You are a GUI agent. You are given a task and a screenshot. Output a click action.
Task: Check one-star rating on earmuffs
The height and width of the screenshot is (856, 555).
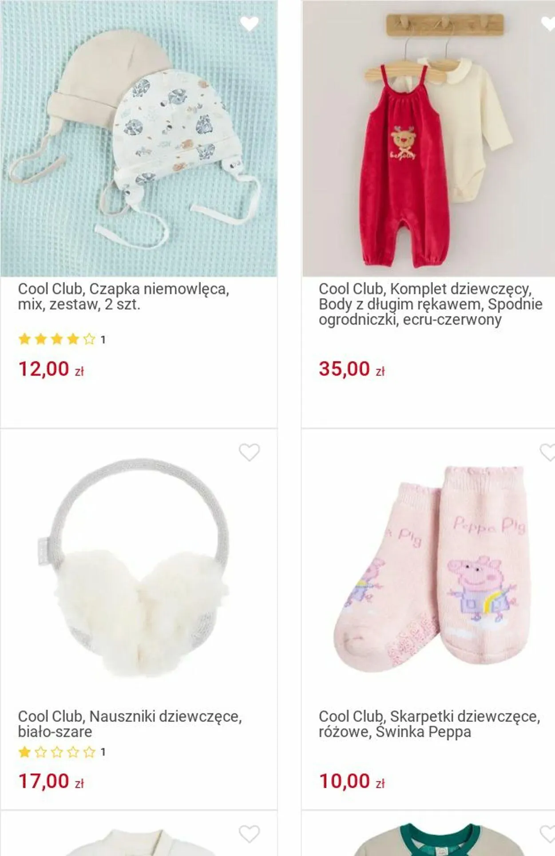62,752
